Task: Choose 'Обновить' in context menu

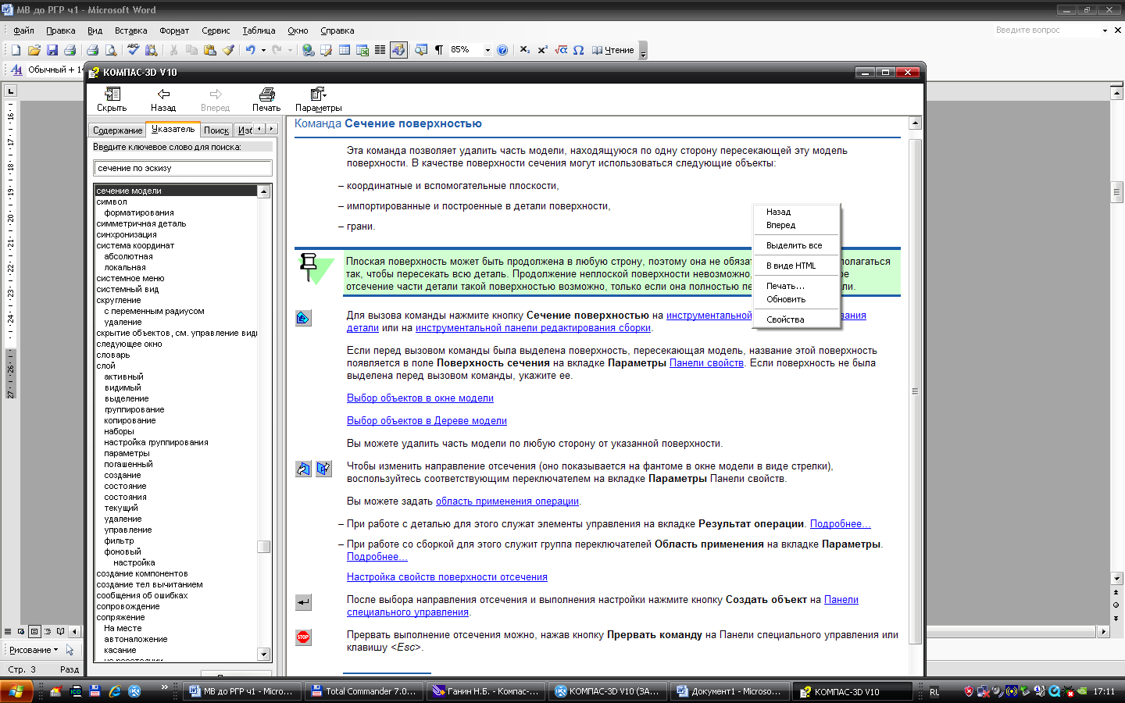Action: pos(796,299)
